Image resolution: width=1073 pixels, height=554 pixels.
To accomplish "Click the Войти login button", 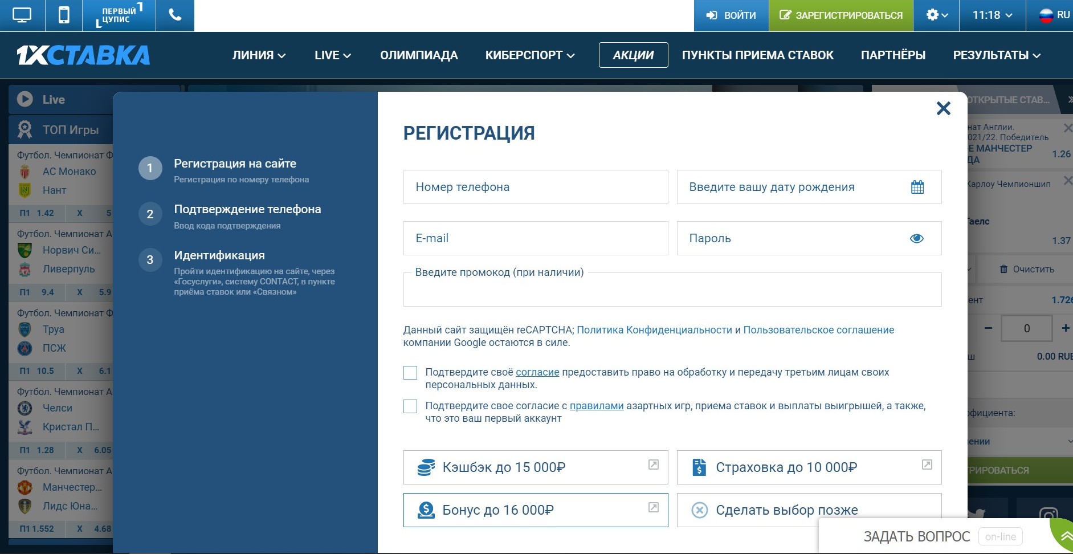I will point(731,15).
